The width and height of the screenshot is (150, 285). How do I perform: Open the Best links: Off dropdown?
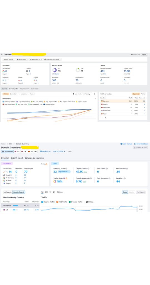pos(36,60)
